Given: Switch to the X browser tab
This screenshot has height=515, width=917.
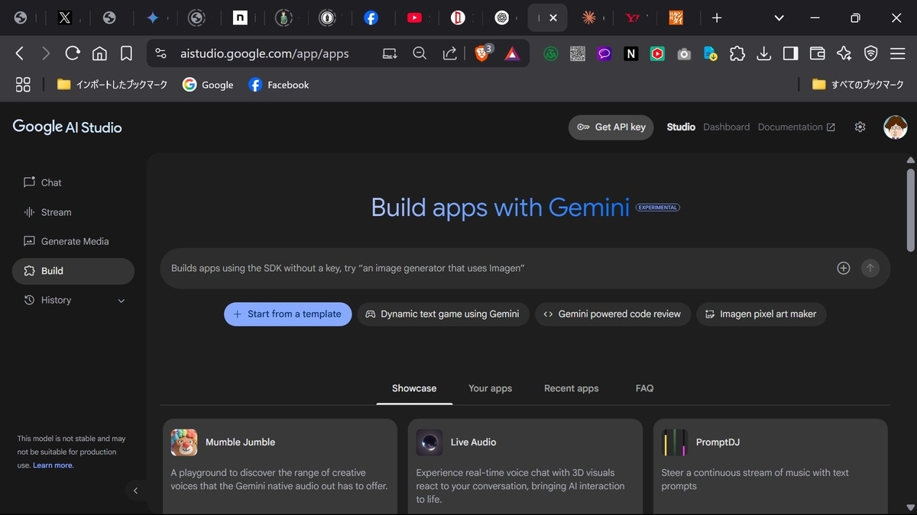Looking at the screenshot, I should tap(65, 18).
